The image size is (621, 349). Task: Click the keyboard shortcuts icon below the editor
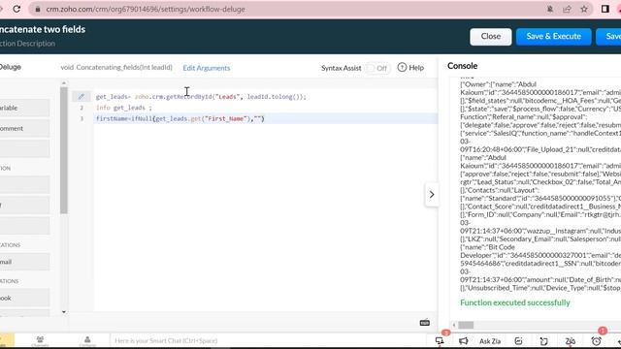coord(425,323)
